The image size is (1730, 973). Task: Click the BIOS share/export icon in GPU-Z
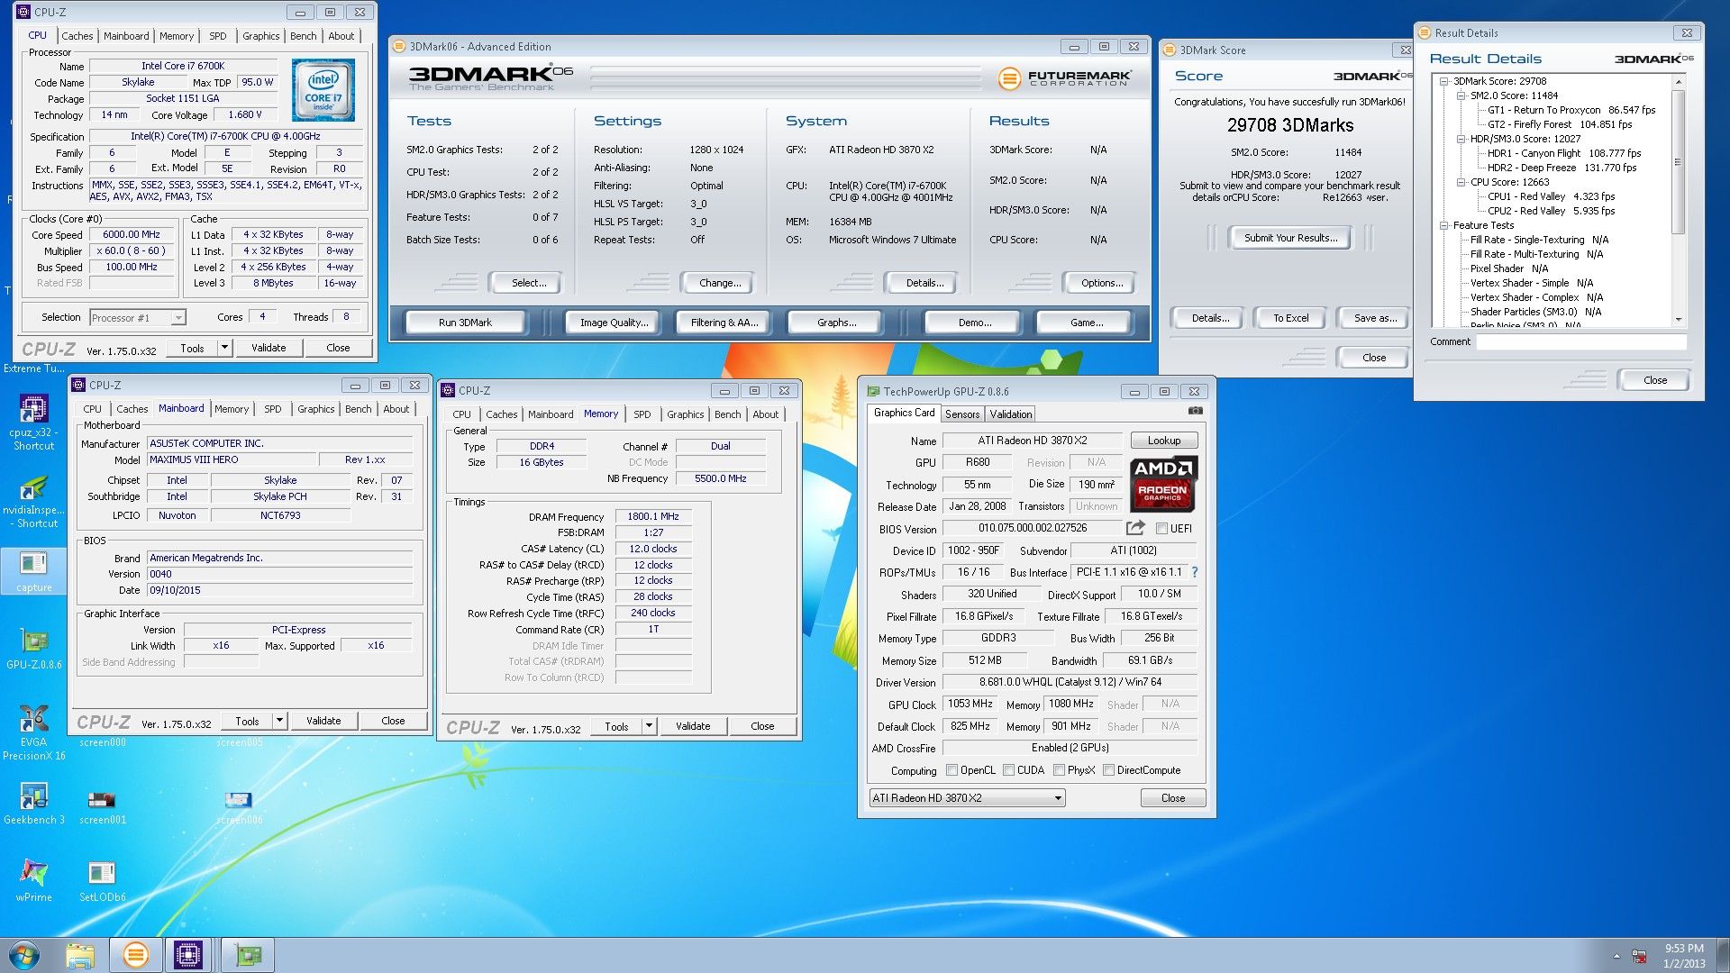pyautogui.click(x=1135, y=528)
